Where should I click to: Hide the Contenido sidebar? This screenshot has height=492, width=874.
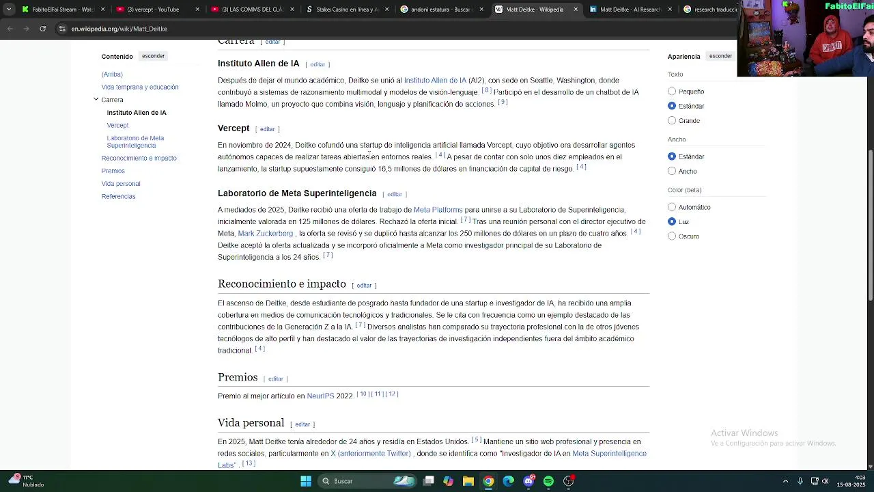pyautogui.click(x=153, y=56)
